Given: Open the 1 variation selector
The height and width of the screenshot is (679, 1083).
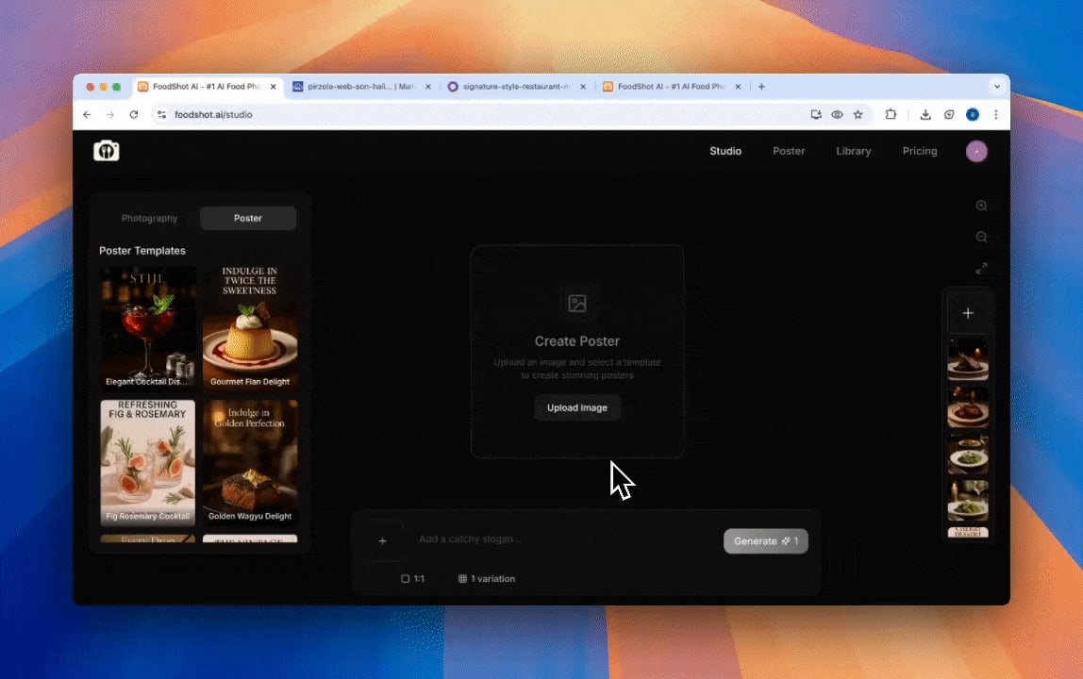Looking at the screenshot, I should coord(486,579).
